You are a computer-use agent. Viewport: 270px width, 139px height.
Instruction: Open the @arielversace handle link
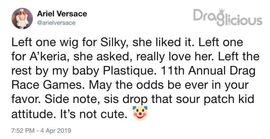pyautogui.click(x=56, y=23)
